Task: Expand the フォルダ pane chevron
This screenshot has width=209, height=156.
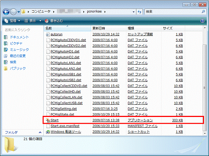Action: pos(40,132)
